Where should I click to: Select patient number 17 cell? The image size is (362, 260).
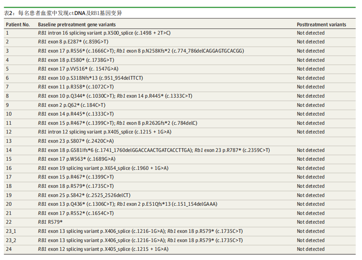click(x=9, y=177)
